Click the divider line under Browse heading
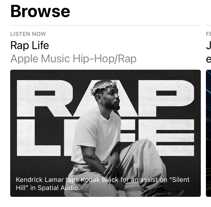The image size is (211, 207). (x=106, y=25)
